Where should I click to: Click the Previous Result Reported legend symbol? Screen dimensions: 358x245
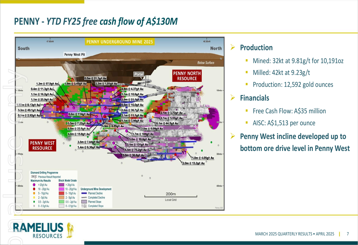pyautogui.click(x=34, y=177)
